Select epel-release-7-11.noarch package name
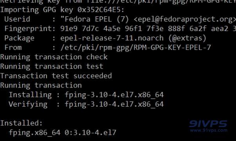Screen dimensions: 236x141 pyautogui.click(x=112, y=38)
